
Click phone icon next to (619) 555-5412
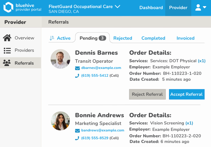77,76
